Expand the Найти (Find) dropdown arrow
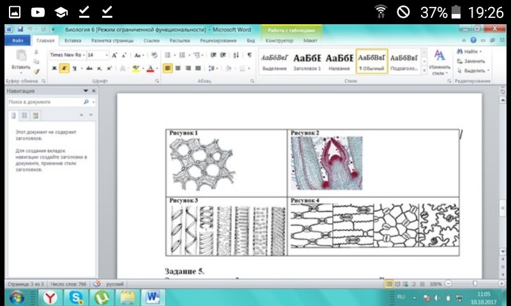This screenshot has width=511, height=306. point(481,52)
